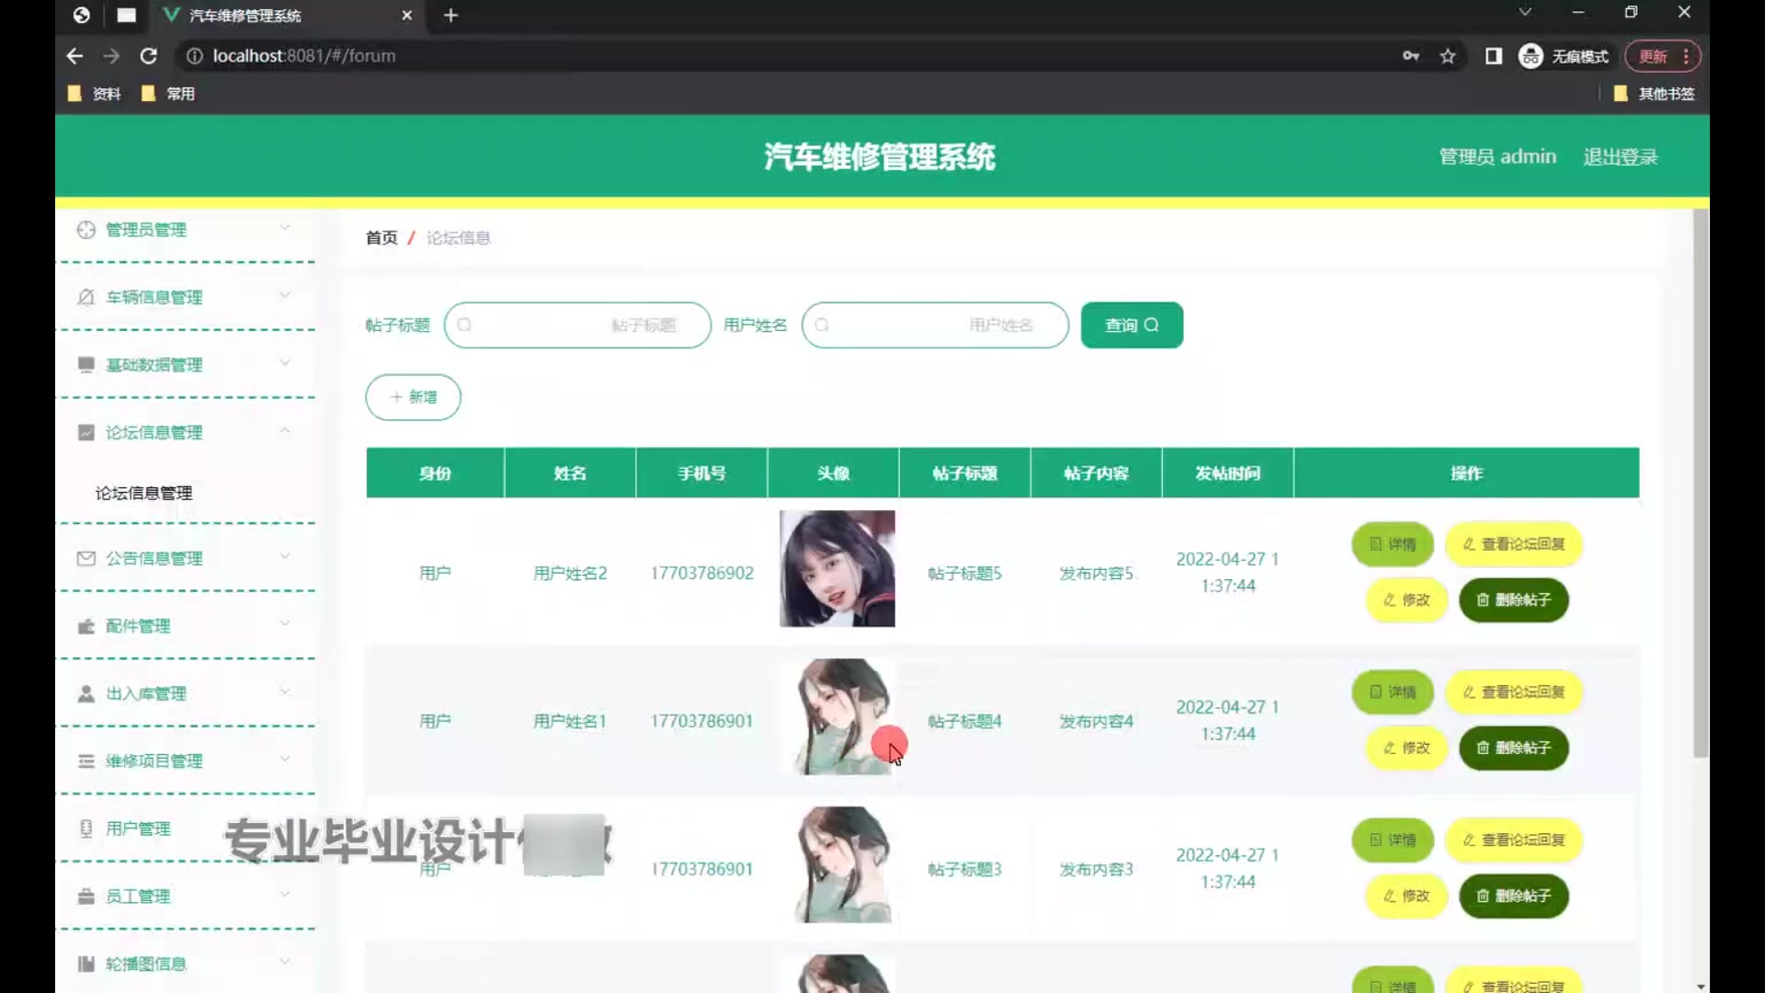Go to 首页 in the breadcrumb

click(x=381, y=238)
